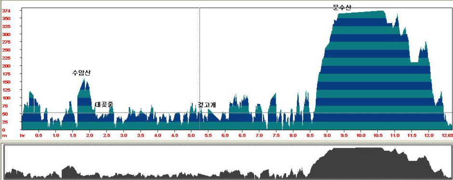This screenshot has width=453, height=180.
Task: Click the 12.69 end time label
Action: [447, 135]
